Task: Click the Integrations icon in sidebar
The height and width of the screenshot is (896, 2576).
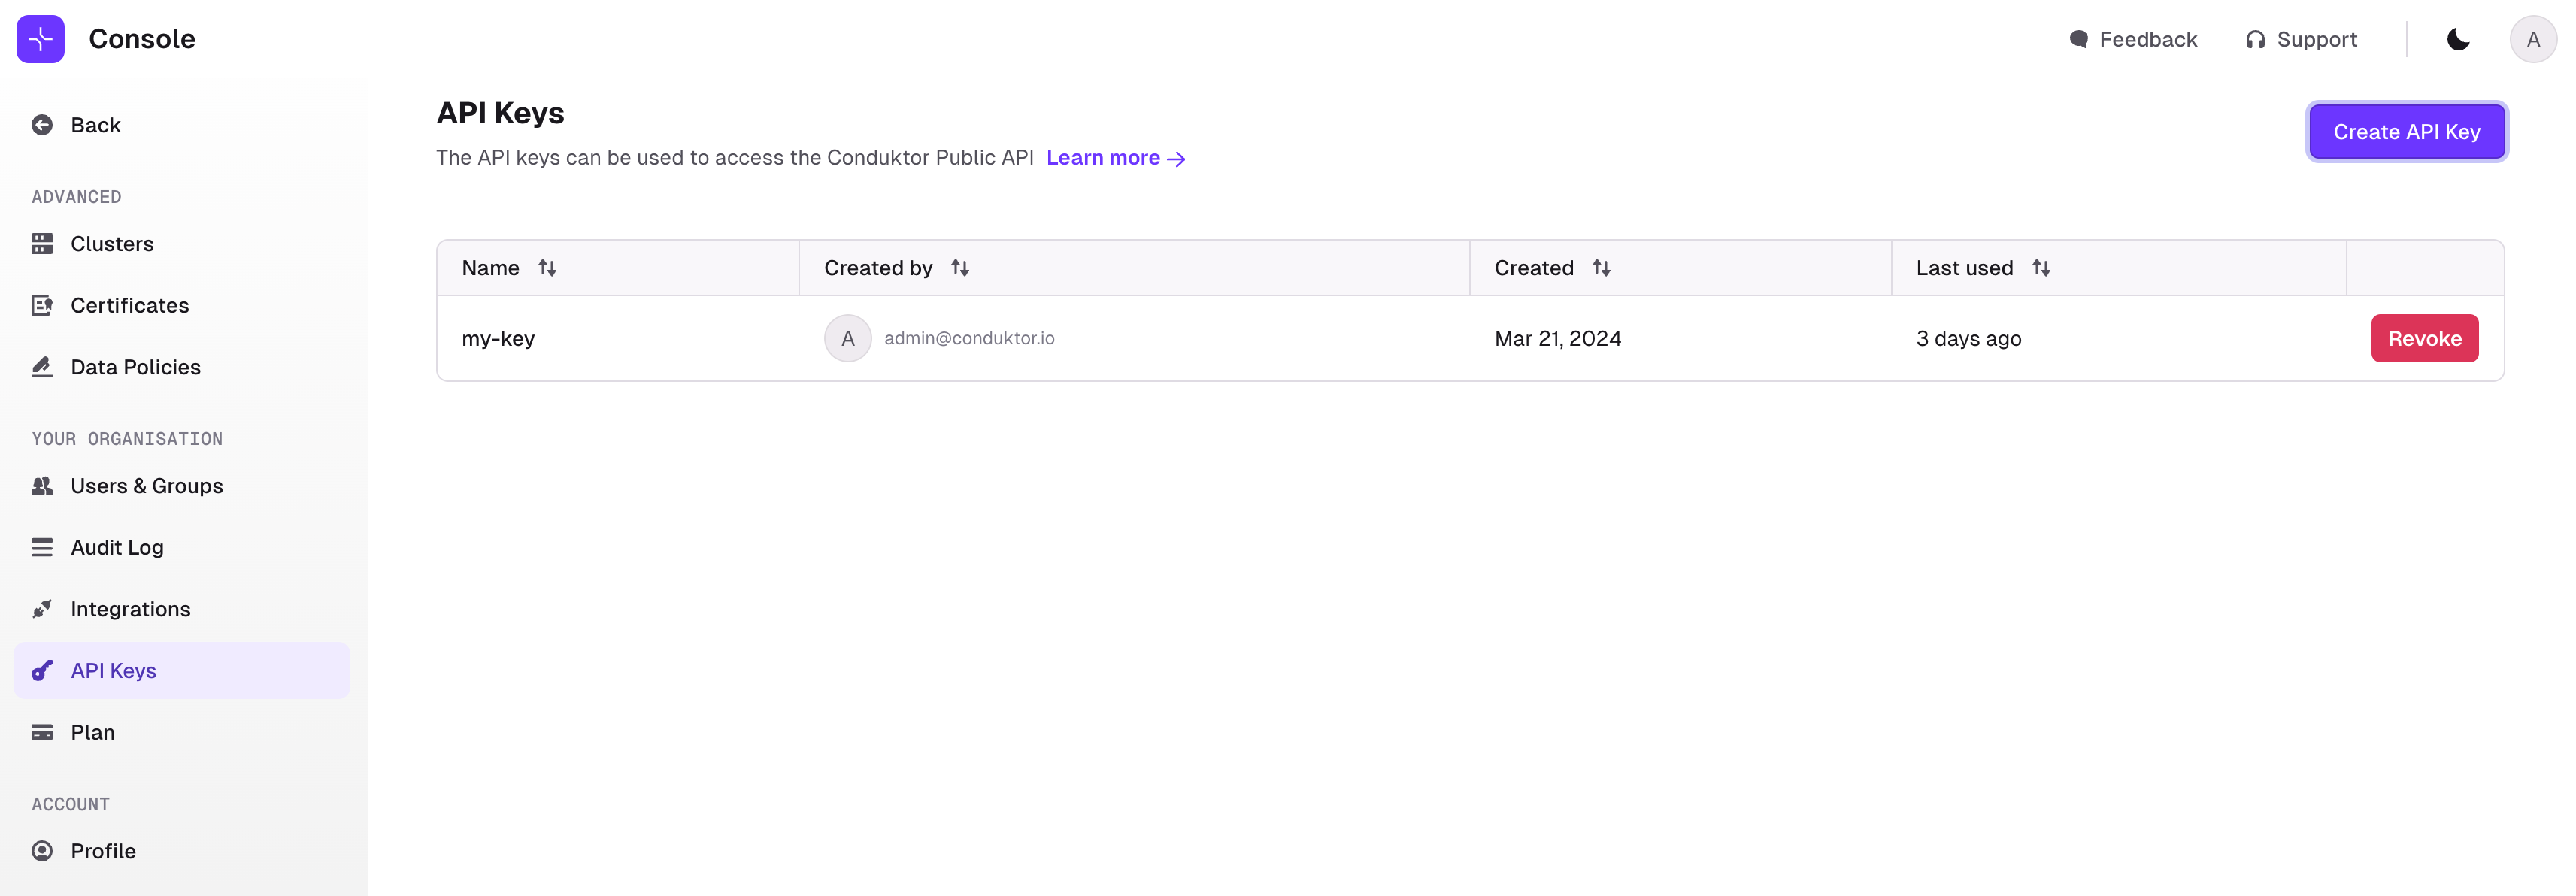Action: click(x=43, y=609)
